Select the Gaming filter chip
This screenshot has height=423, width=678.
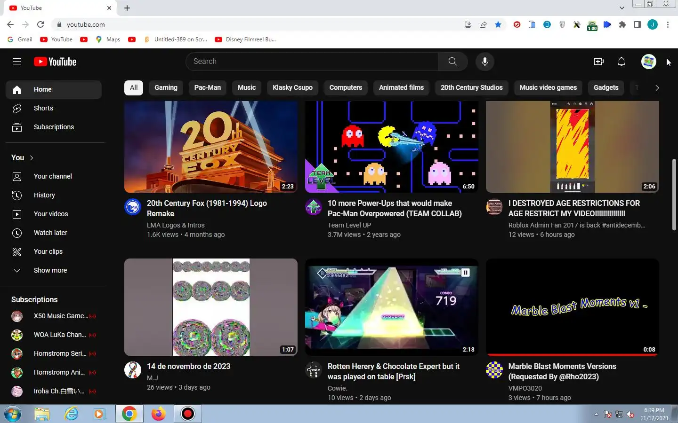coord(166,87)
